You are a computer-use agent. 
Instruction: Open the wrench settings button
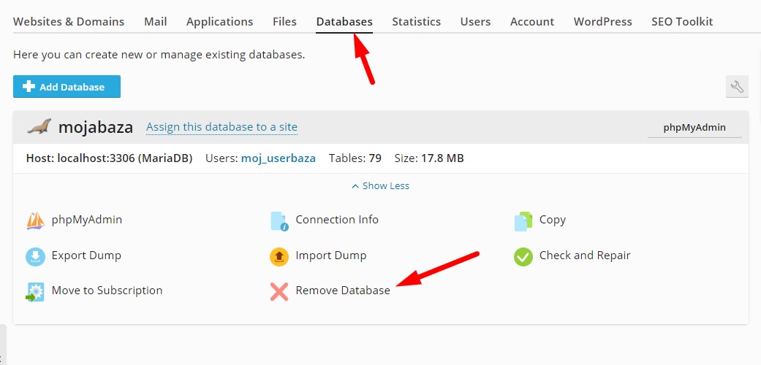[x=737, y=87]
